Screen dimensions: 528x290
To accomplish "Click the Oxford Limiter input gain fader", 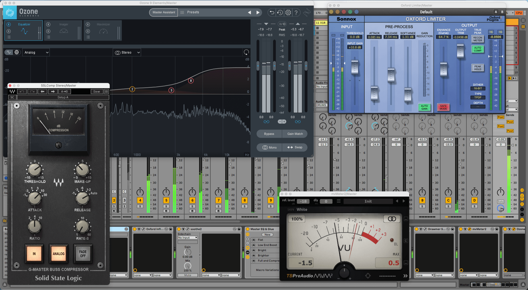I will (x=355, y=66).
